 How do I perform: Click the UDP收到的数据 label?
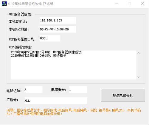[x=21, y=47]
